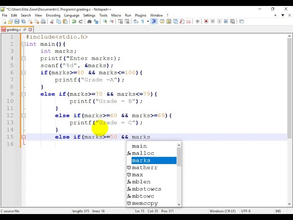The width and height of the screenshot is (293, 220).
Task: Collapse the else-if block on line 9
Action: click(x=23, y=94)
